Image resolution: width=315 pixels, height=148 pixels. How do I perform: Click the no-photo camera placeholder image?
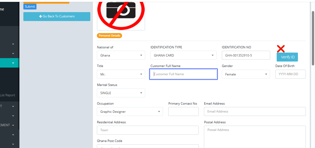tap(121, 14)
